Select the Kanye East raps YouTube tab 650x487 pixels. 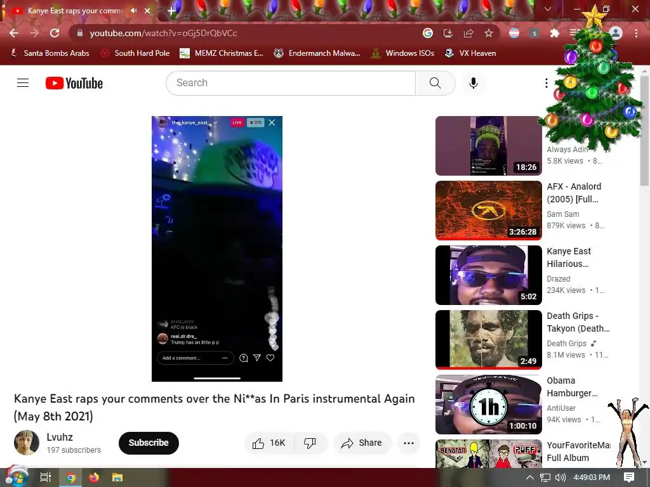click(x=79, y=11)
